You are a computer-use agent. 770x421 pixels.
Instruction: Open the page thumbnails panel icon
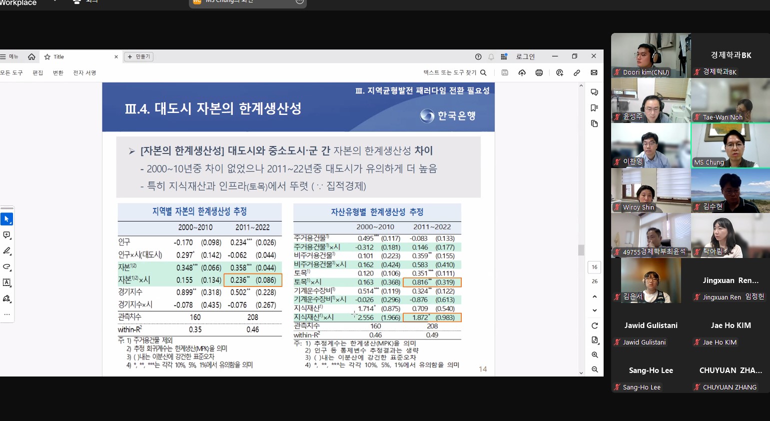tap(594, 123)
